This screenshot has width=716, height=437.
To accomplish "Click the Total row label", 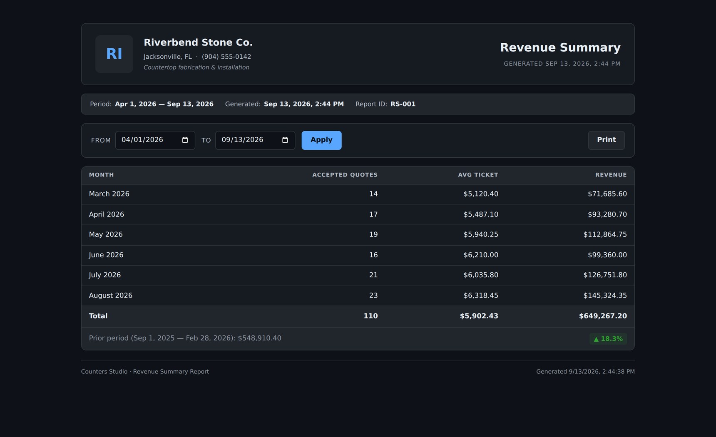I will 98,316.
